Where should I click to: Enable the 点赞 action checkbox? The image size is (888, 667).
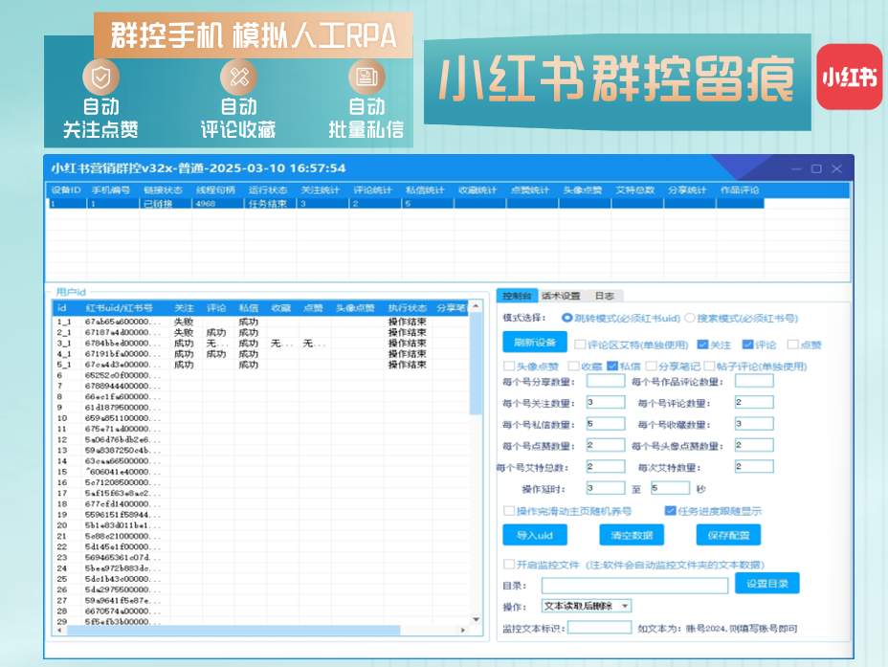point(793,345)
